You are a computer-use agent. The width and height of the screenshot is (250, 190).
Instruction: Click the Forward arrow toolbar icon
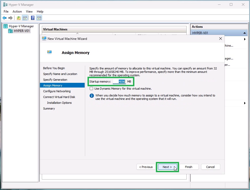point(11,18)
